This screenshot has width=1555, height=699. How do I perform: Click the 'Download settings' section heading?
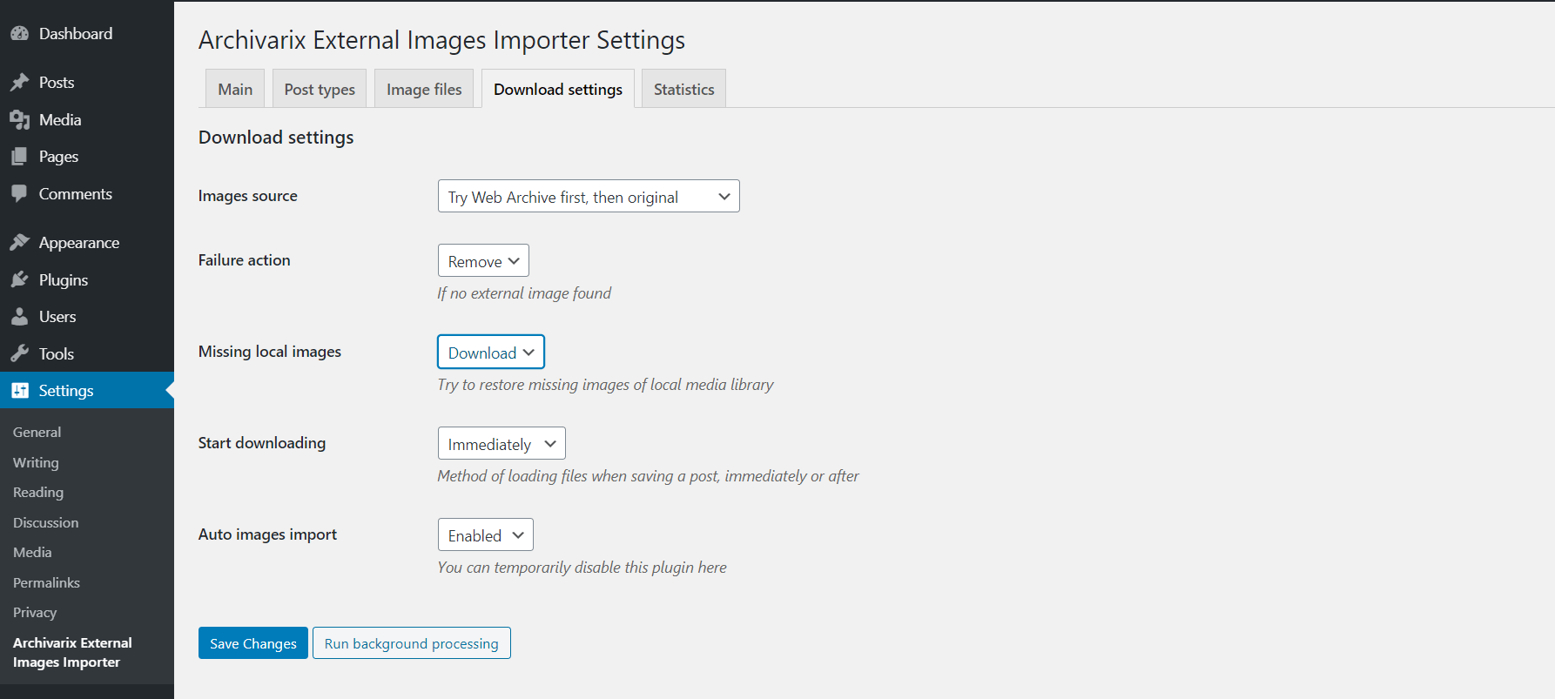[x=276, y=138]
